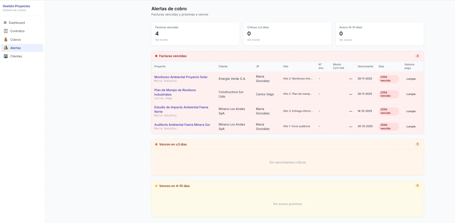The height and width of the screenshot is (223, 455).
Task: Open the Clientes section
Action: point(22,56)
